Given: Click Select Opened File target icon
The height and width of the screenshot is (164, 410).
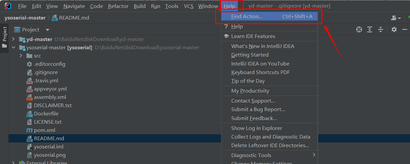Looking at the screenshot, I should pos(359,30).
